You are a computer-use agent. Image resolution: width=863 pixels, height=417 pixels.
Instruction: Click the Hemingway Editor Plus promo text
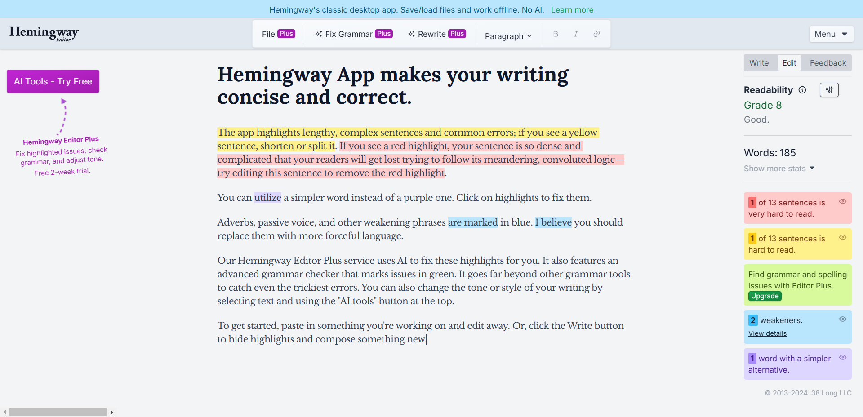pyautogui.click(x=62, y=155)
